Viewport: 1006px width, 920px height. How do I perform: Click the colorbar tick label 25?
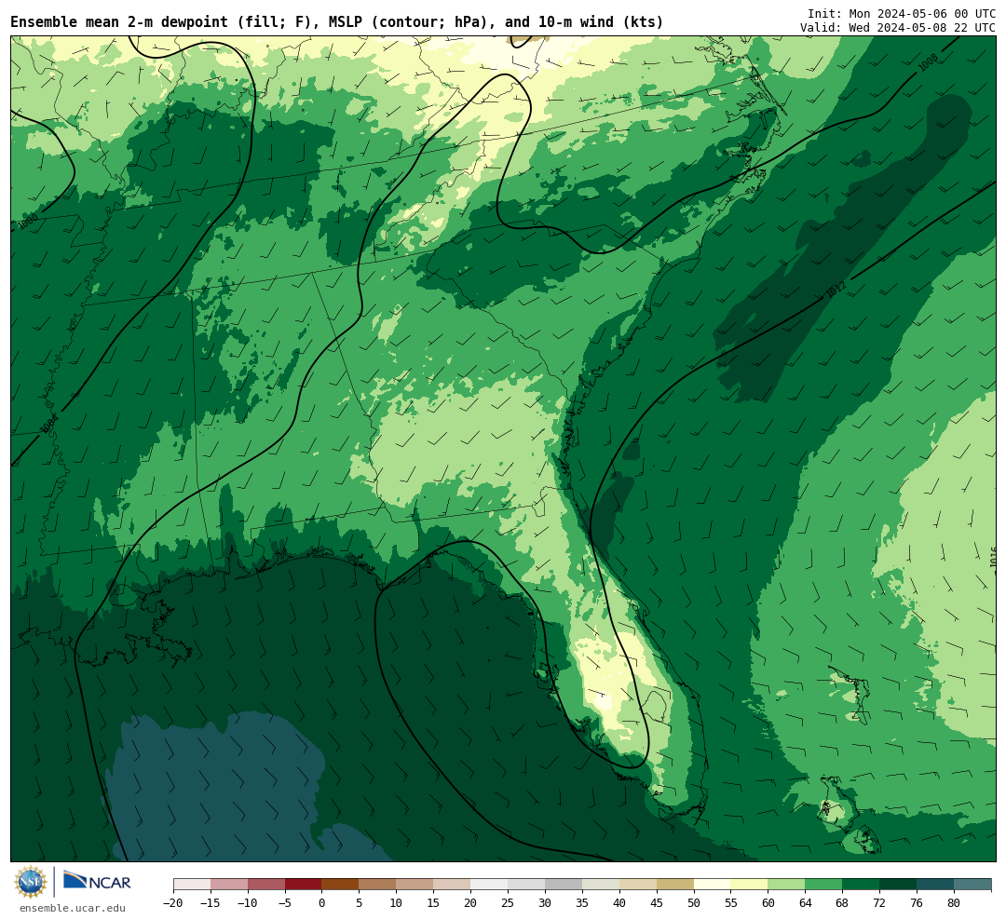pyautogui.click(x=509, y=902)
